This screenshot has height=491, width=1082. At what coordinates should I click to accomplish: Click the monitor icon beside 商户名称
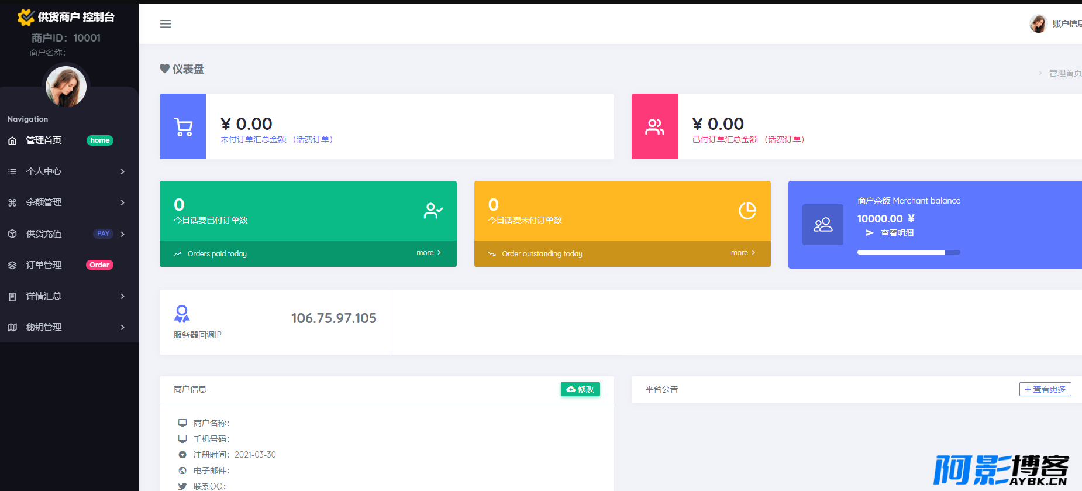pyautogui.click(x=182, y=423)
